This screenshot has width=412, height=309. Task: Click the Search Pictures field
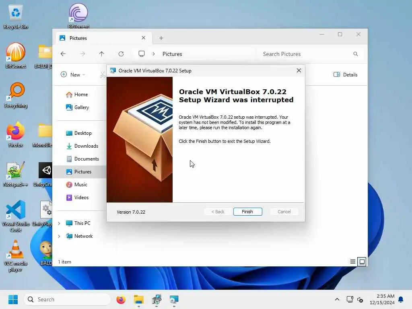click(x=310, y=54)
